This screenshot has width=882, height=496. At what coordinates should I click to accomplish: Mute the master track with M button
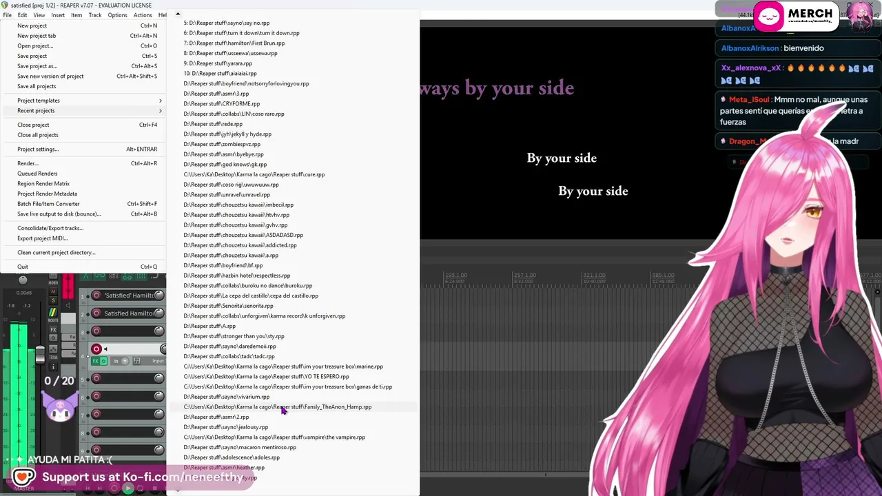point(53,291)
